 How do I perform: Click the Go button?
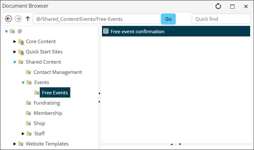(168, 19)
